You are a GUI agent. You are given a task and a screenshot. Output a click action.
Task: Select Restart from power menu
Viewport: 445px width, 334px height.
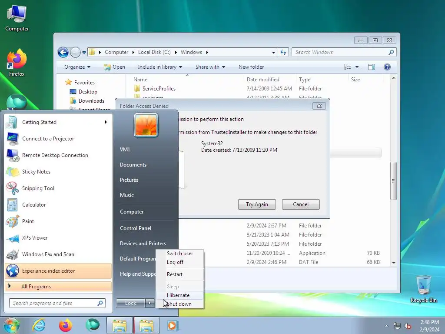pos(180,274)
